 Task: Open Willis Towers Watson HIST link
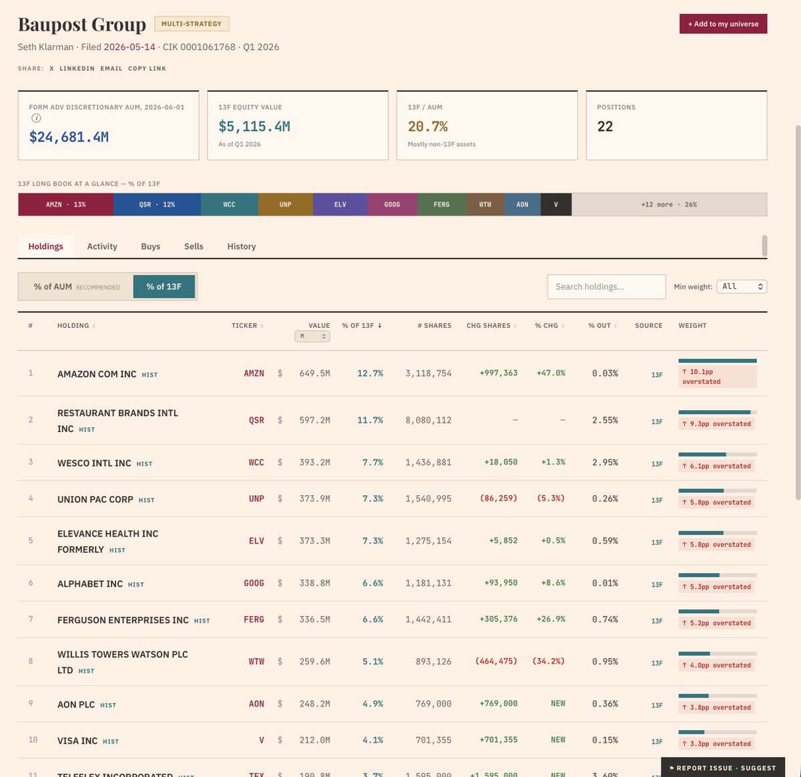pyautogui.click(x=86, y=672)
